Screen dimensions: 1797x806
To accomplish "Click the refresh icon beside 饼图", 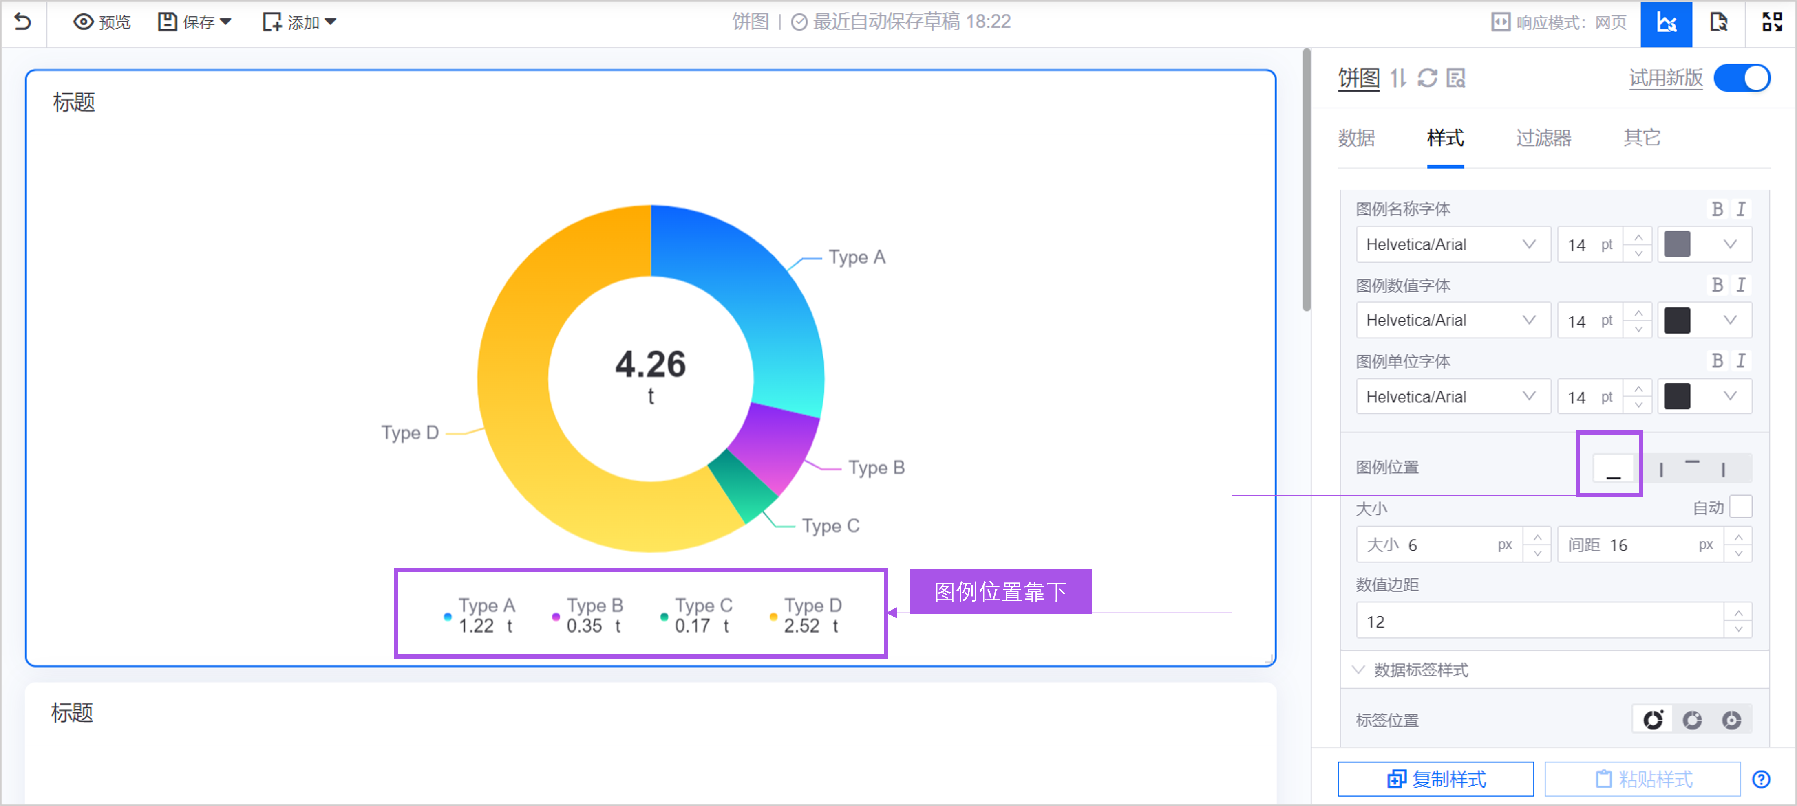I will tap(1427, 78).
